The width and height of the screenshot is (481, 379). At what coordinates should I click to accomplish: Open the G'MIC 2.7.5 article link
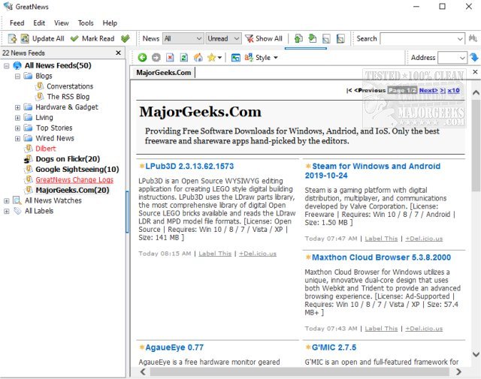[x=334, y=347]
